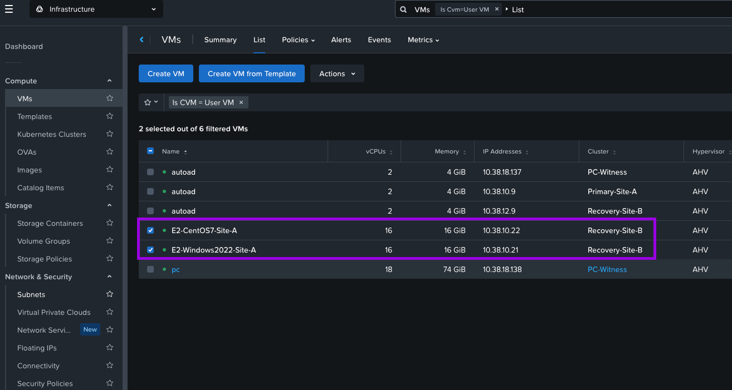Open the saved filters star dropdown
Viewport: 732px width, 390px height.
point(151,102)
